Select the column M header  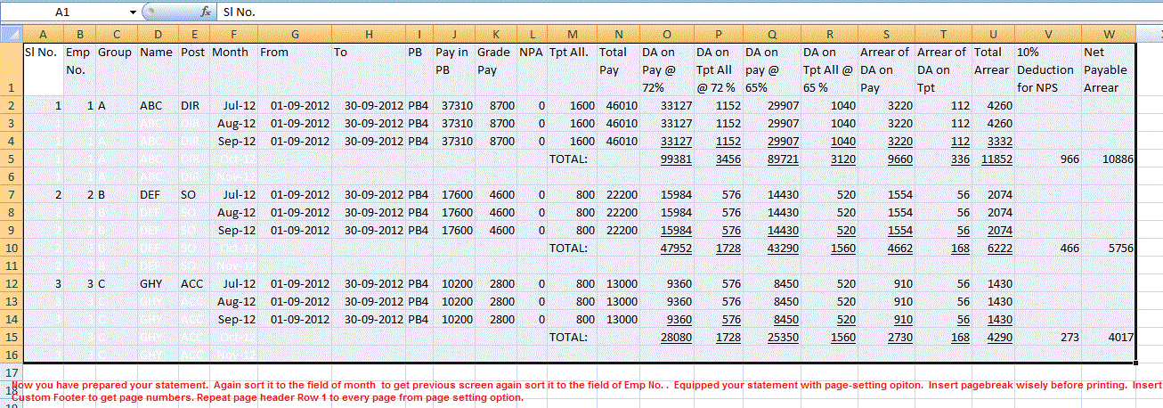(x=571, y=34)
